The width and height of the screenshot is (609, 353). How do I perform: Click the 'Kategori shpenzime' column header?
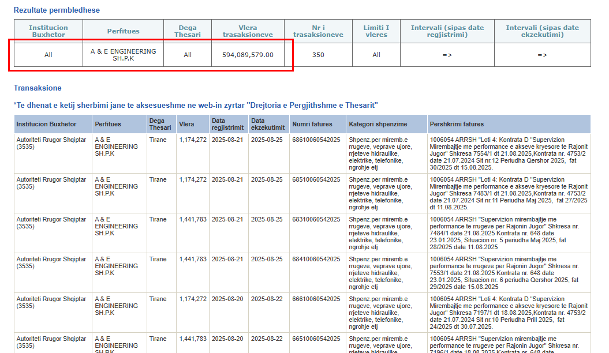pos(378,124)
